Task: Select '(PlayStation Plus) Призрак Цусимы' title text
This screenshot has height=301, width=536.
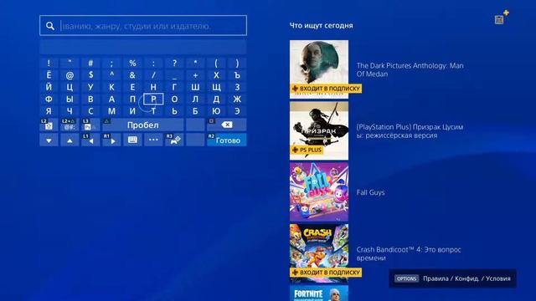Action: [x=410, y=131]
